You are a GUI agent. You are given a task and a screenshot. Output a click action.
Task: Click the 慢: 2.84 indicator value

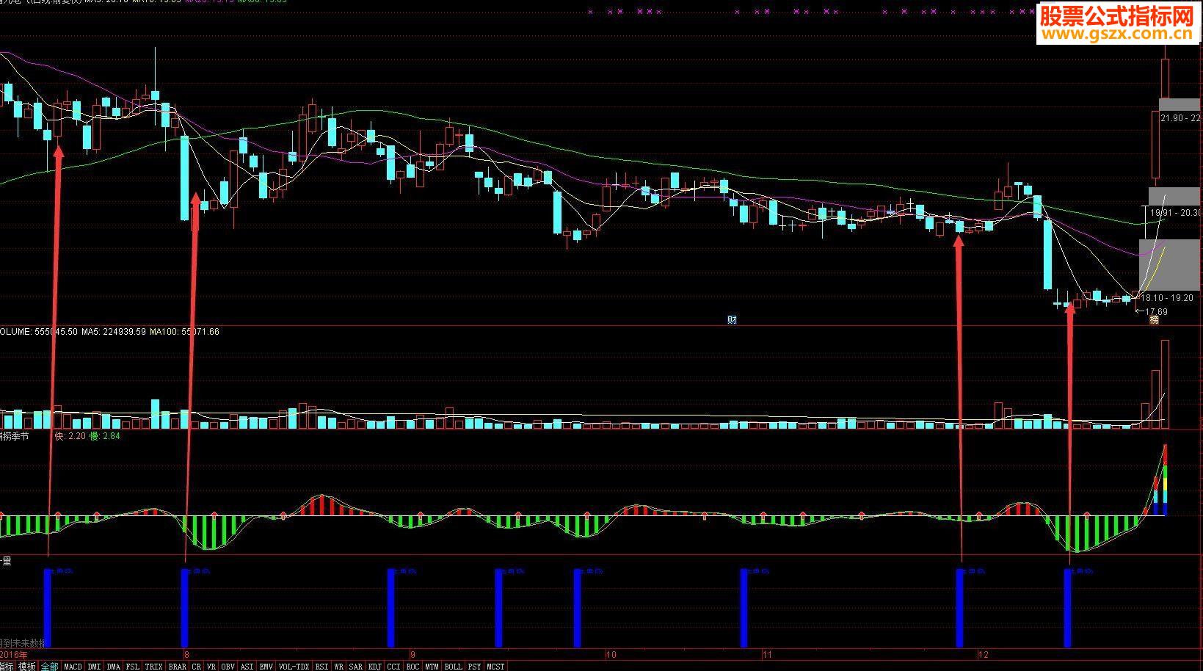104,436
